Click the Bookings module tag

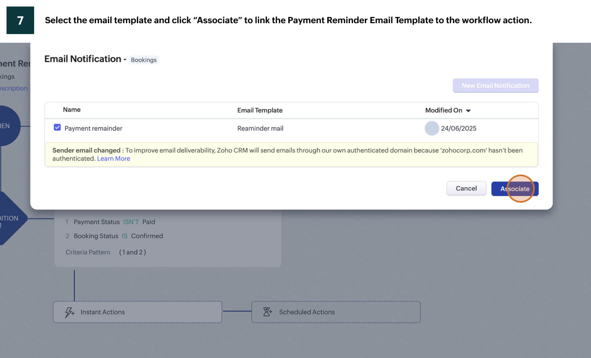tap(144, 60)
